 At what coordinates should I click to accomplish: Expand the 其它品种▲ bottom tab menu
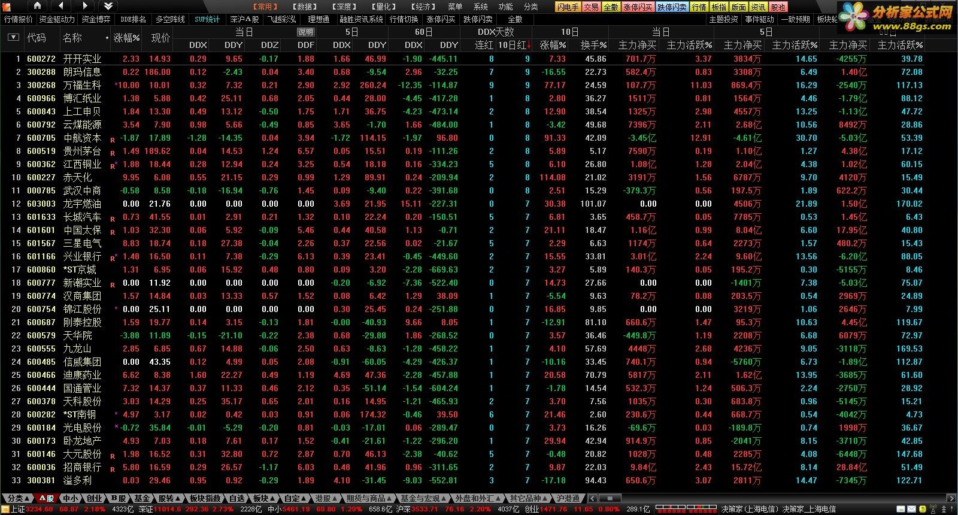(529, 498)
